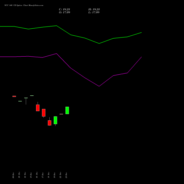The height and width of the screenshot is (184, 184).
Task: Select the flat green candle for 10 Dec
Action: pyautogui.click(x=20, y=101)
